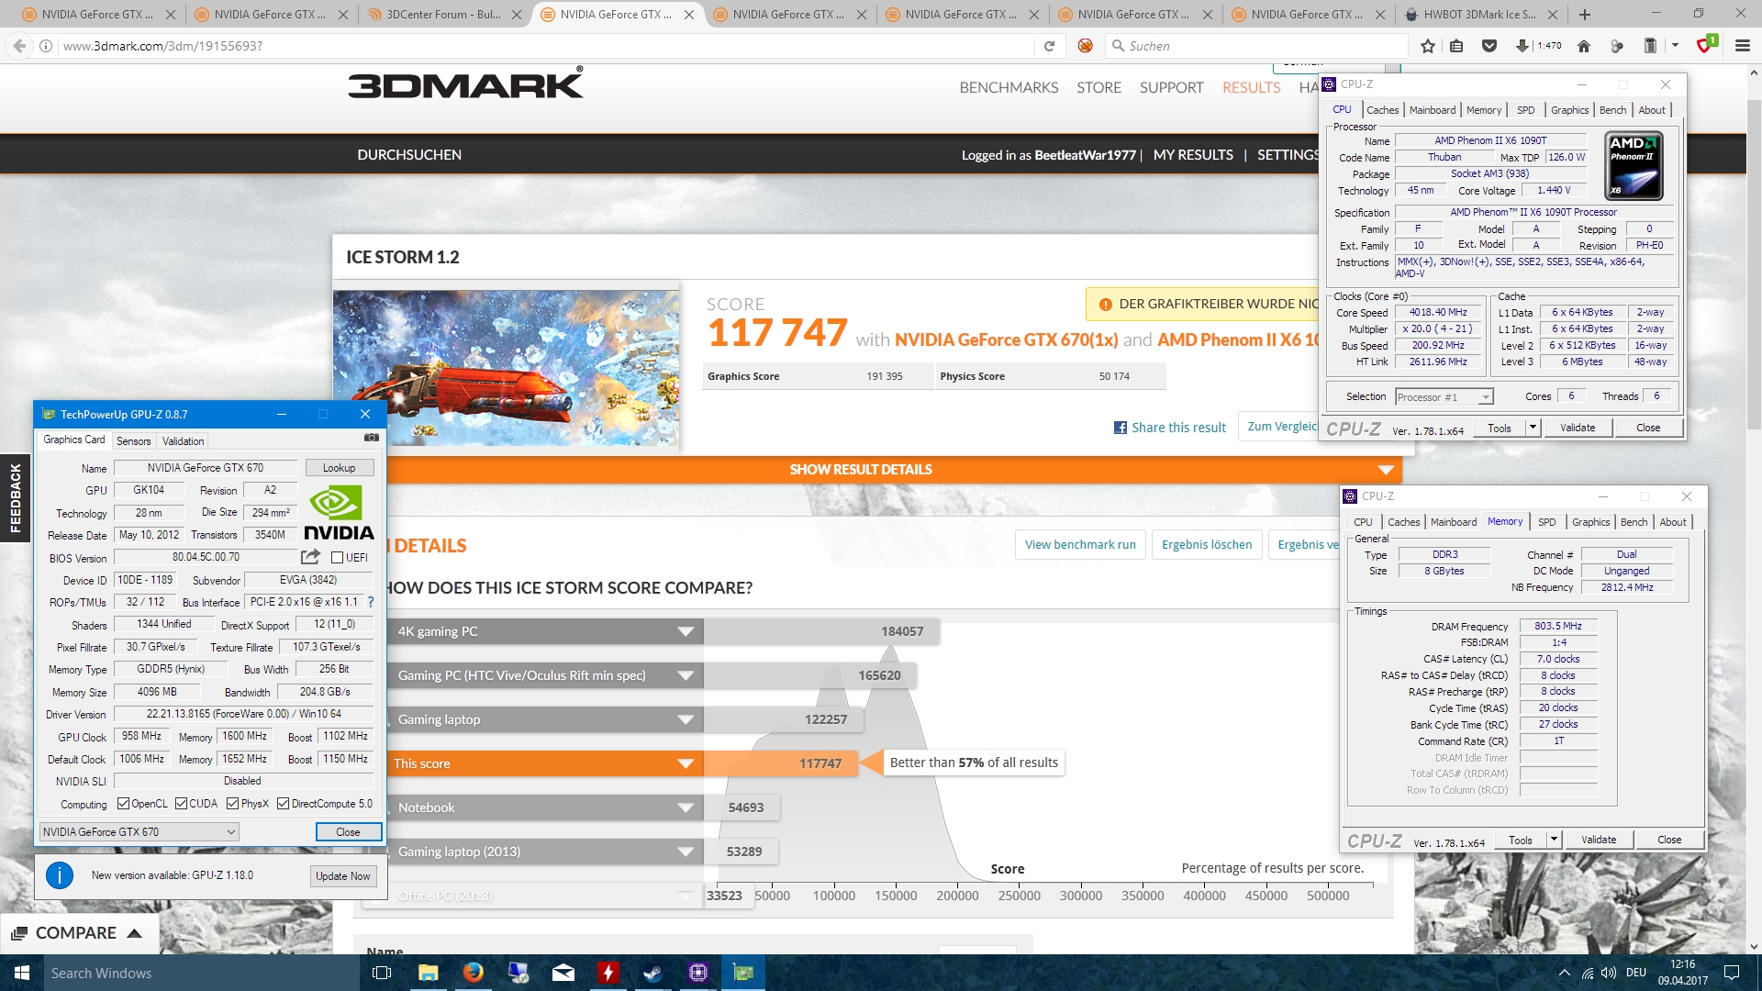Go to the Firefox home page icon

[1584, 46]
